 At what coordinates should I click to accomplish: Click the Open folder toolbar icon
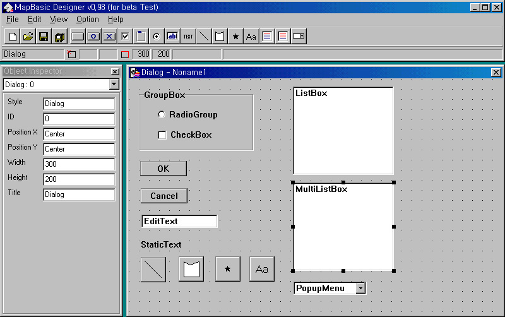(28, 37)
